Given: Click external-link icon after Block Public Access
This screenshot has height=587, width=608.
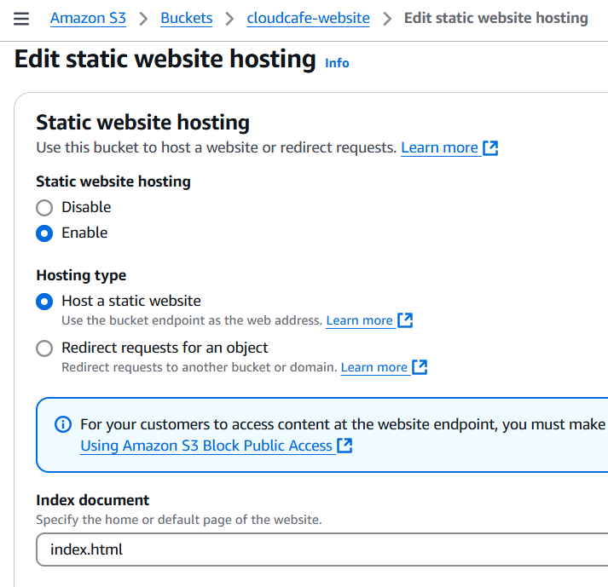Looking at the screenshot, I should point(345,446).
